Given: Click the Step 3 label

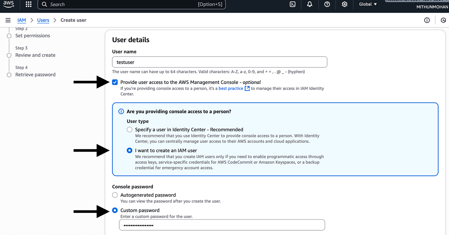Looking at the screenshot, I should (x=21, y=48).
